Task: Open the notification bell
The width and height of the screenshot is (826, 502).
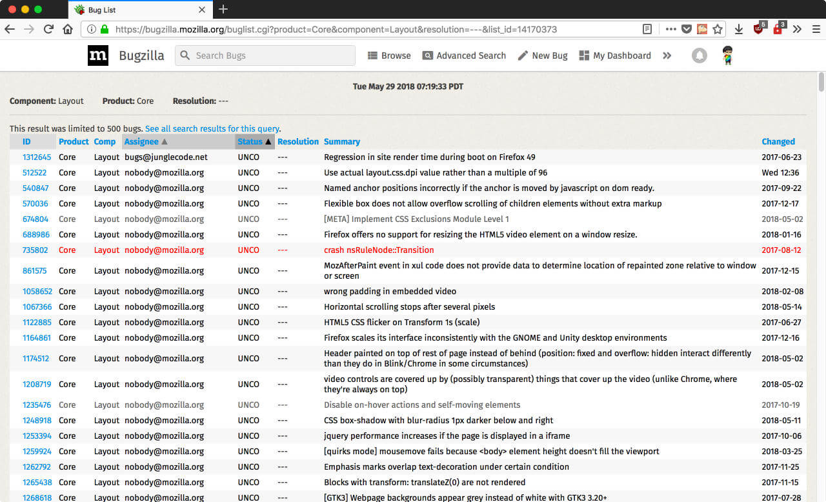Action: [699, 55]
